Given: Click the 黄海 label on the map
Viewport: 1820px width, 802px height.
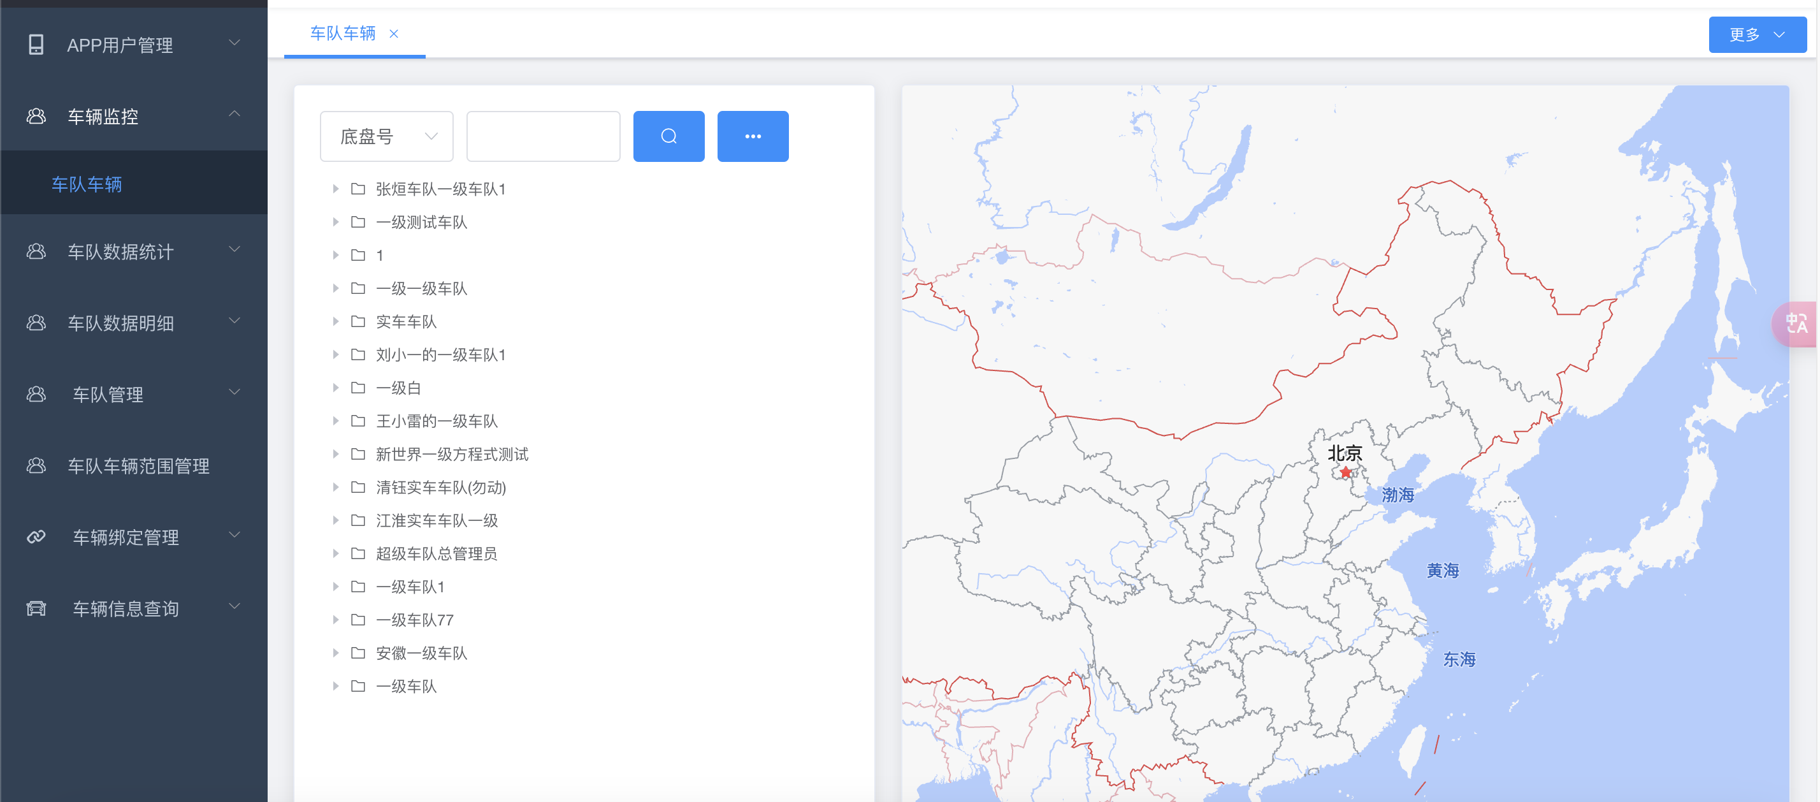Looking at the screenshot, I should (x=1443, y=570).
